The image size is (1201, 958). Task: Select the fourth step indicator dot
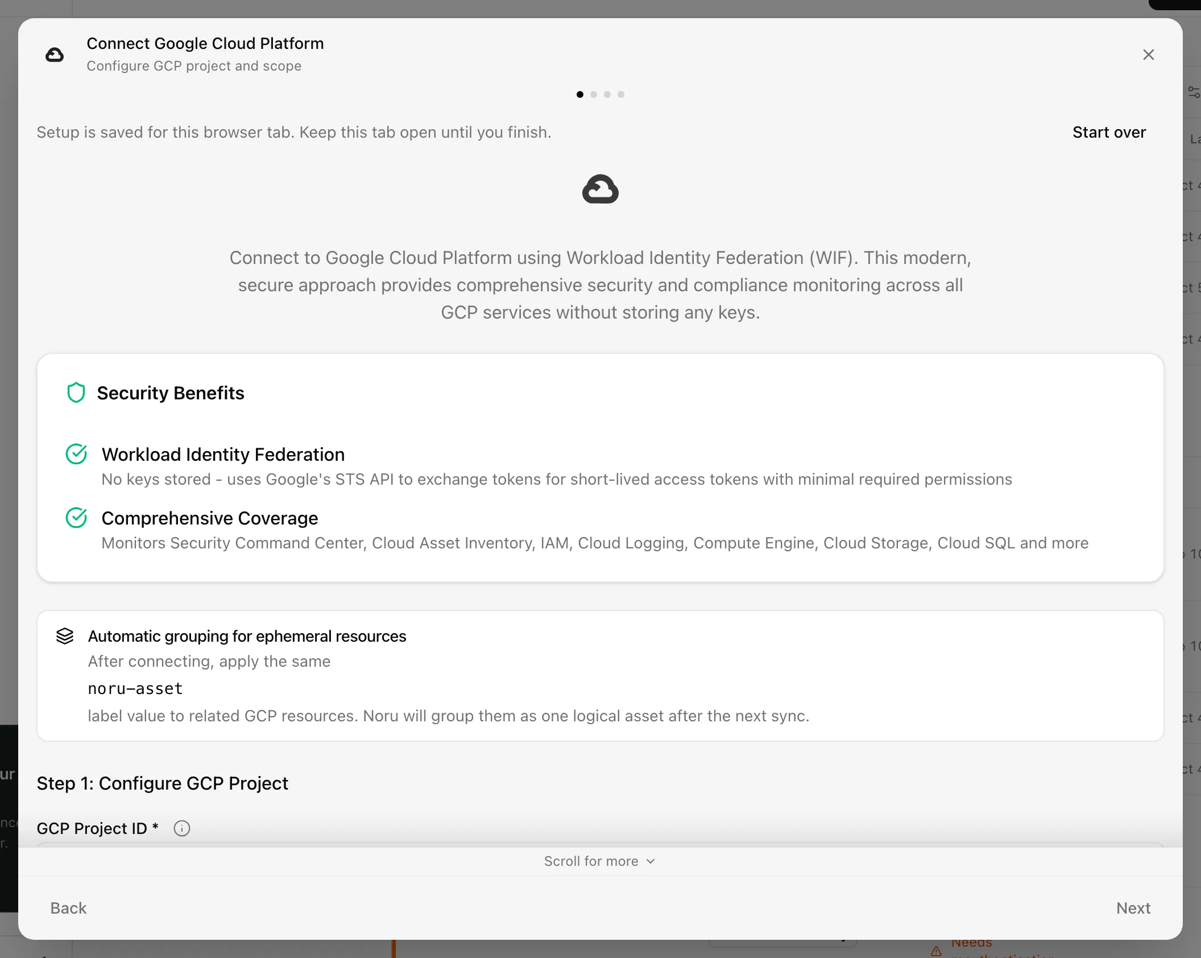(620, 94)
